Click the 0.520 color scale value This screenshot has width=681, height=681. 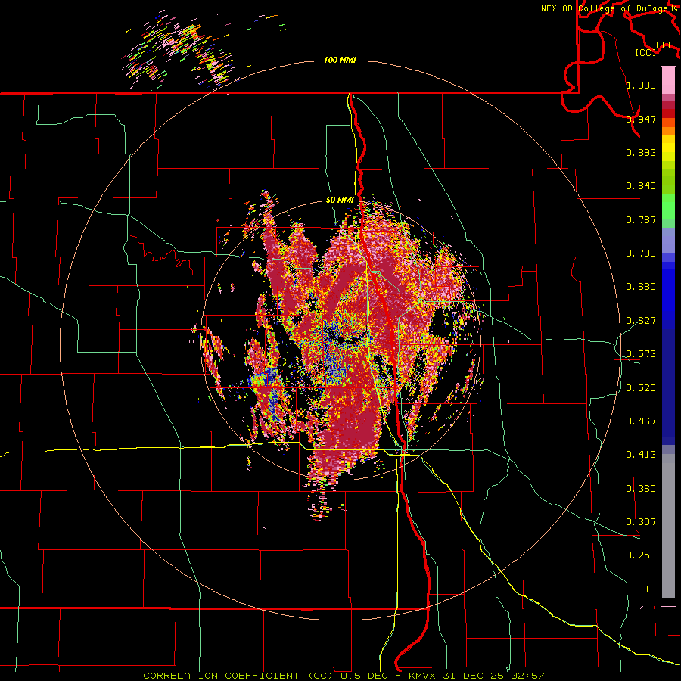[x=641, y=388]
